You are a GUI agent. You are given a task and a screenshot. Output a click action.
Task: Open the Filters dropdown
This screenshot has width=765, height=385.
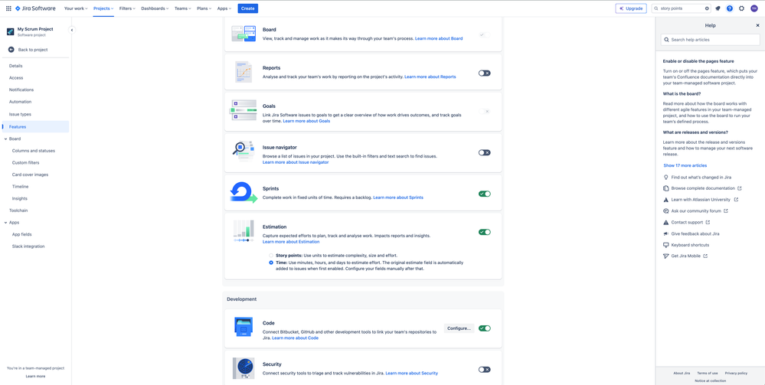pos(127,8)
